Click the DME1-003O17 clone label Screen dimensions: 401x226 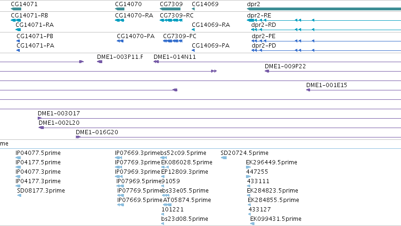59,113
